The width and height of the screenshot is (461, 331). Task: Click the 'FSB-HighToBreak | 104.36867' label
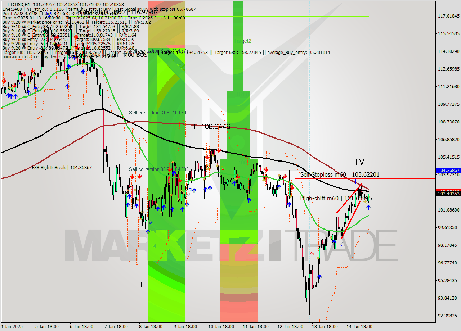[x=62, y=168]
